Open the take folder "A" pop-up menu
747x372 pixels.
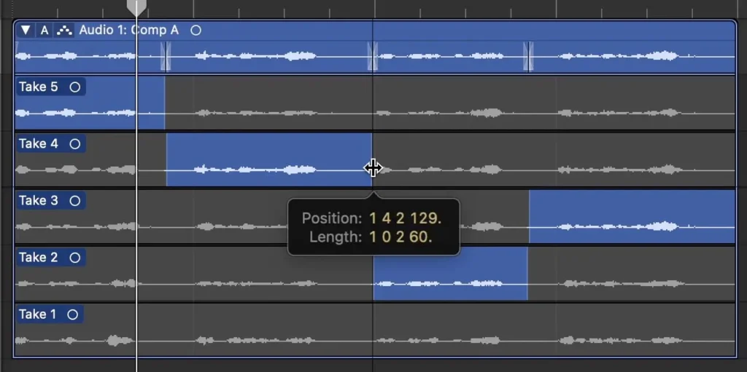coord(44,30)
